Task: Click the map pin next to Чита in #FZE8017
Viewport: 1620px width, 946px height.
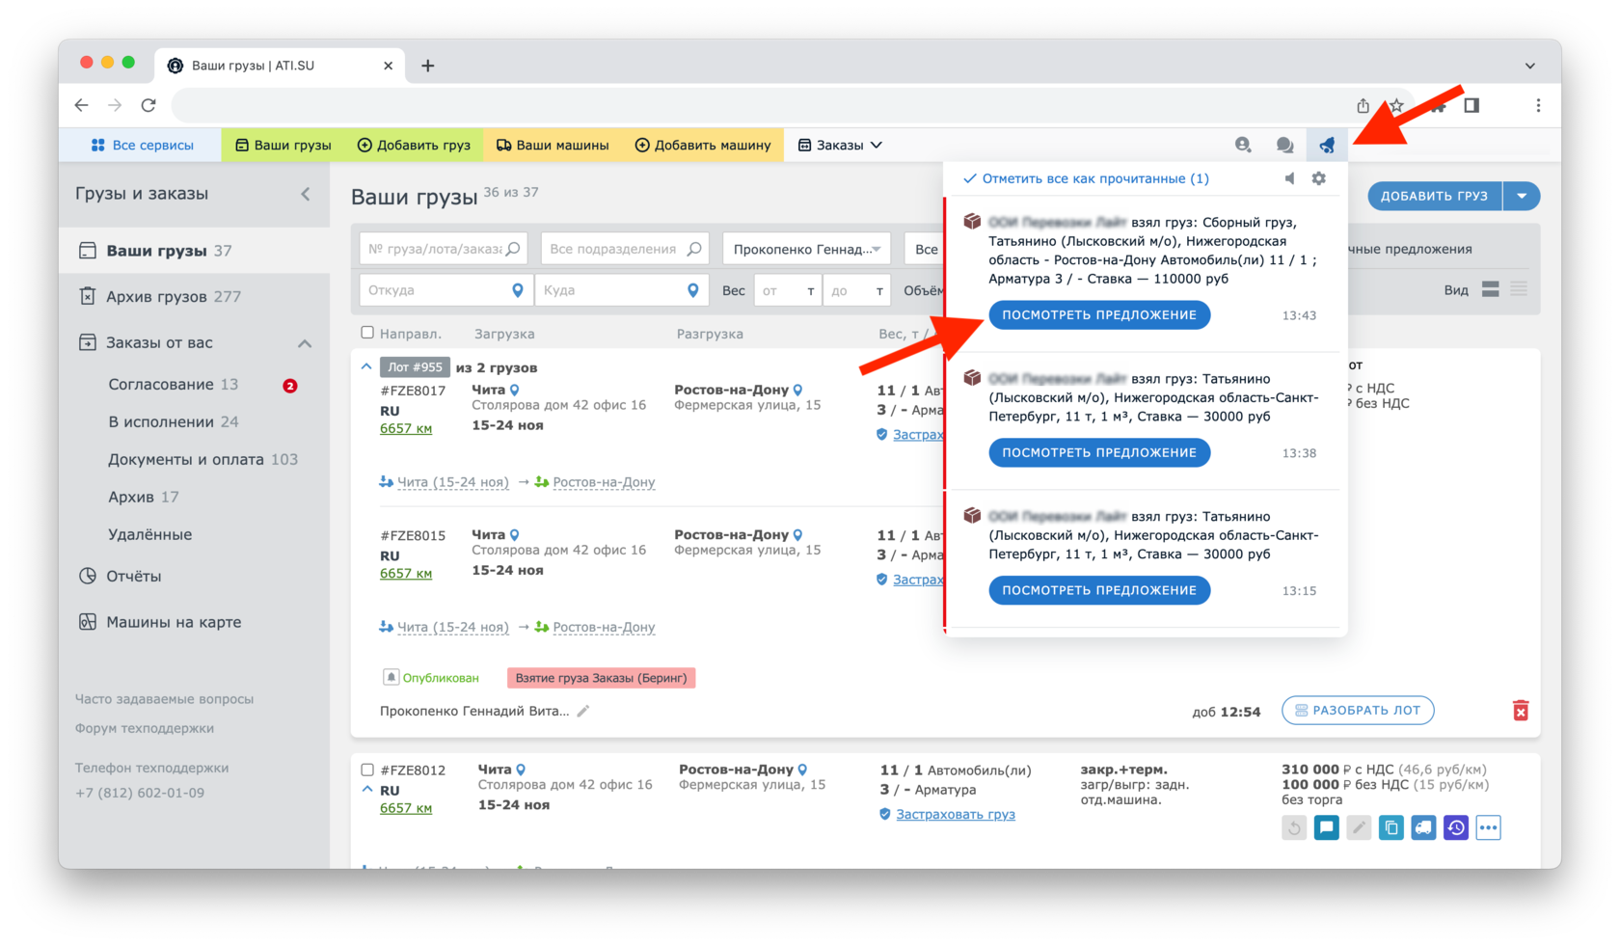Action: pyautogui.click(x=515, y=391)
